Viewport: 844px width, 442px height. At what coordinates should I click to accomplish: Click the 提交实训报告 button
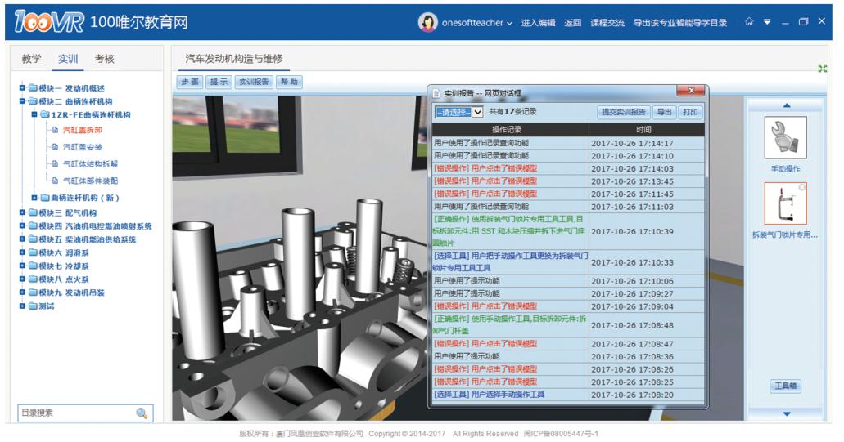tap(623, 112)
